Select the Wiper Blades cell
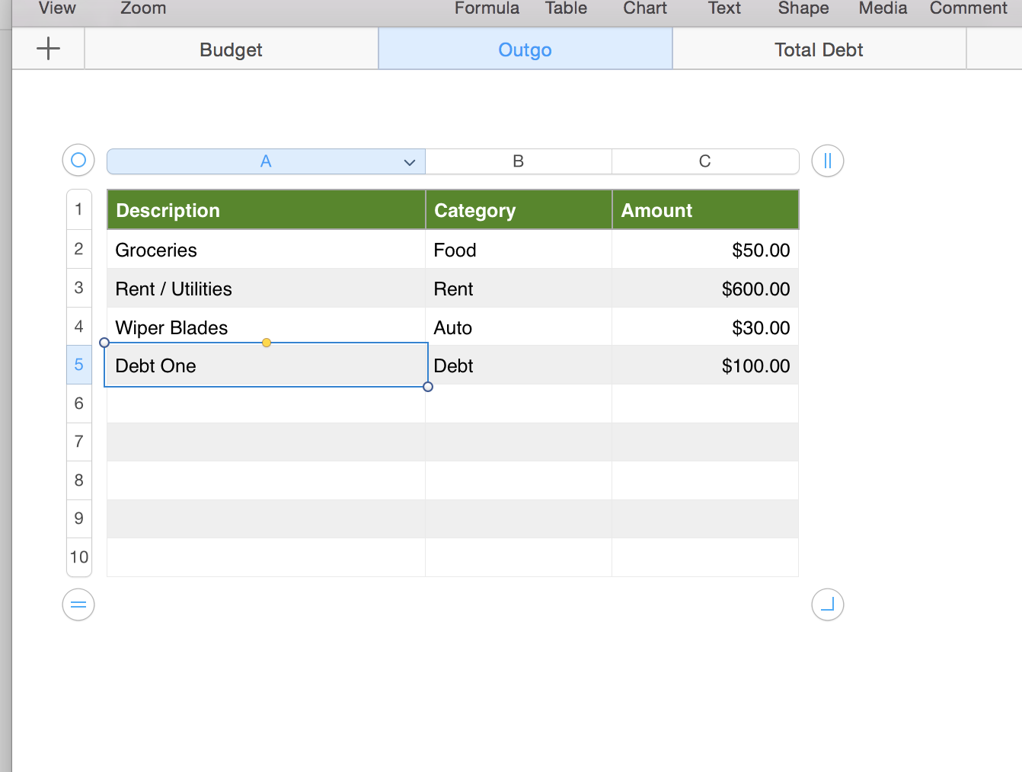1022x772 pixels. [266, 327]
